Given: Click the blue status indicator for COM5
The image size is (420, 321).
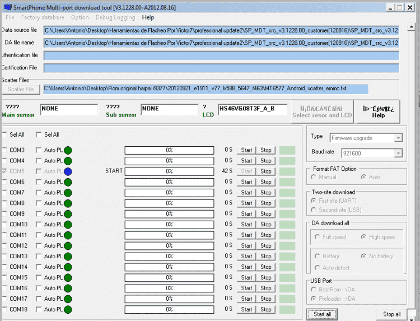Looking at the screenshot, I should 68,171.
